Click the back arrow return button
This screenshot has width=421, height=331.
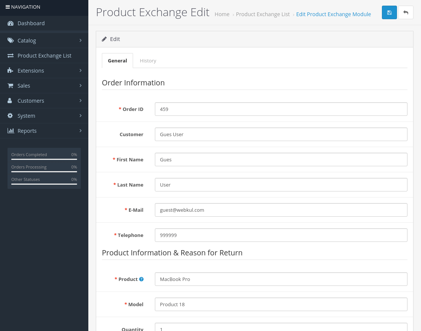pyautogui.click(x=406, y=12)
